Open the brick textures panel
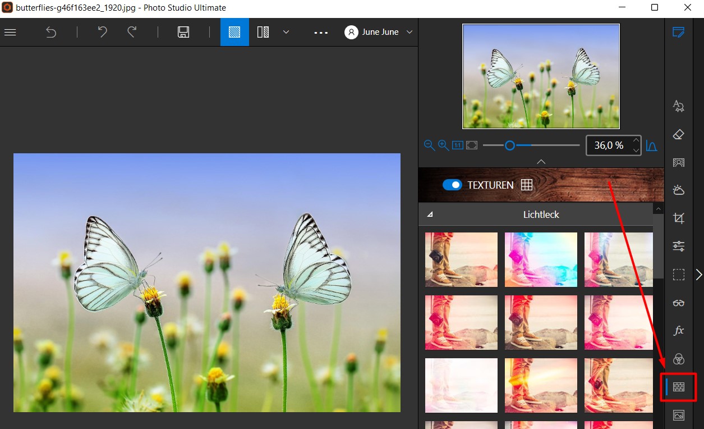 pos(679,387)
